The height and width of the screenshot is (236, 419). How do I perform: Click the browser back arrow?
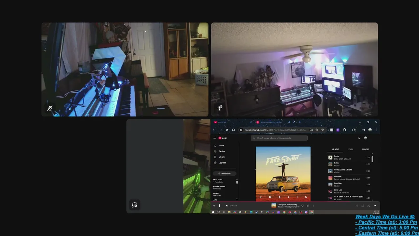tap(214, 130)
